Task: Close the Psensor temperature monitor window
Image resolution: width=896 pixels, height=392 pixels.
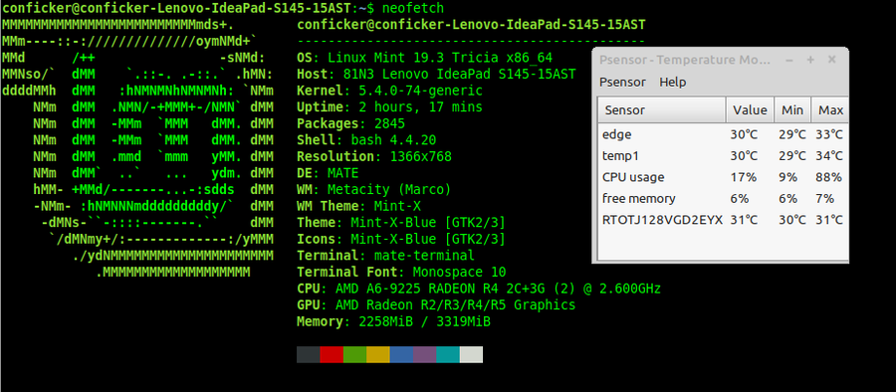Action: (x=832, y=60)
